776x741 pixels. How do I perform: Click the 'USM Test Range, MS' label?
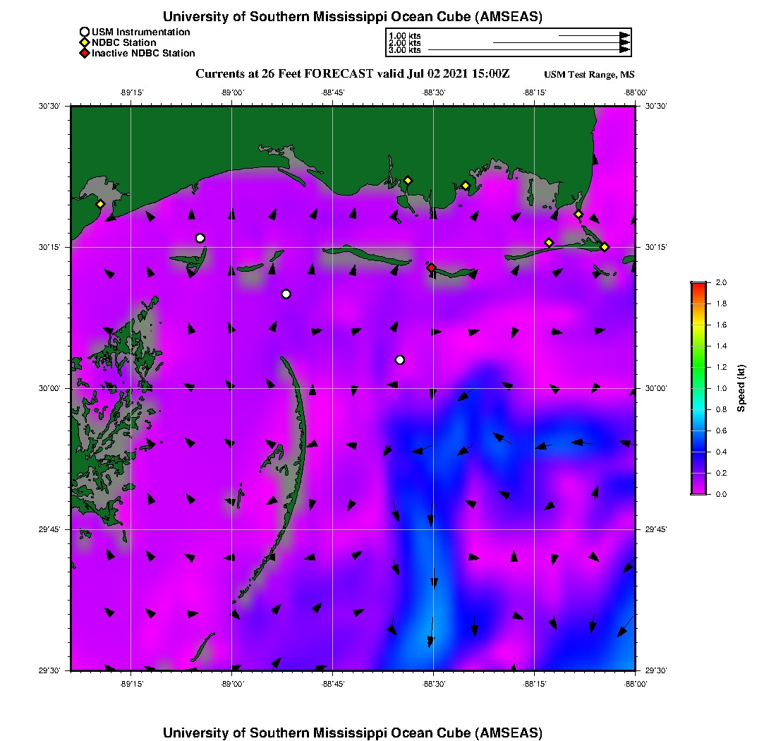tap(589, 75)
